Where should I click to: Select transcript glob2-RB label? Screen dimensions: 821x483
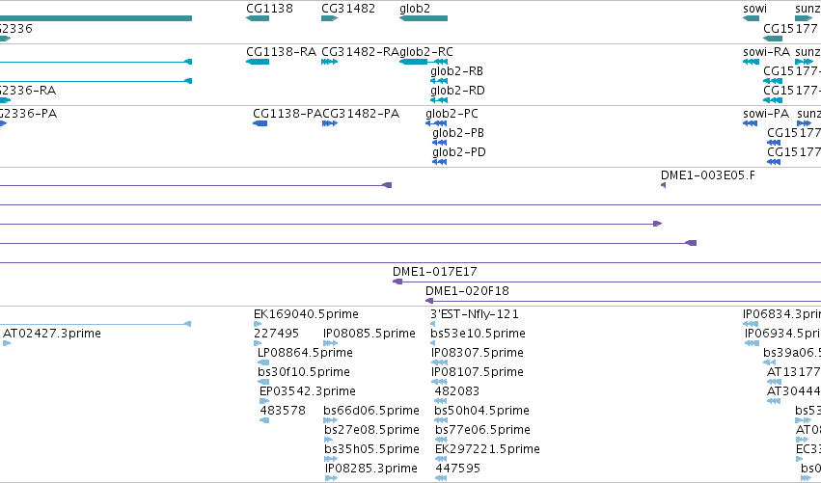tap(456, 71)
